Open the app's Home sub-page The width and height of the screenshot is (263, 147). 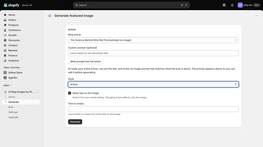pos(12,97)
